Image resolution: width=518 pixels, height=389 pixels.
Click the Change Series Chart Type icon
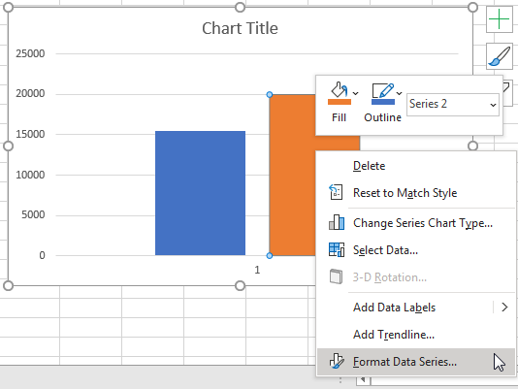coord(337,222)
